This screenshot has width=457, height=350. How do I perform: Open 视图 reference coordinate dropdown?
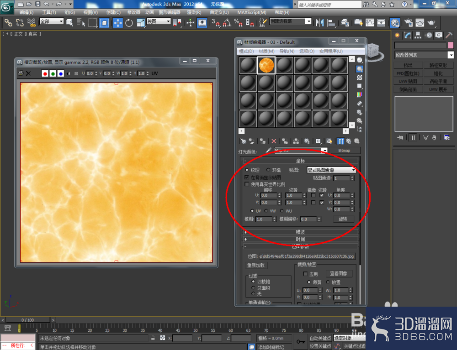pos(159,21)
